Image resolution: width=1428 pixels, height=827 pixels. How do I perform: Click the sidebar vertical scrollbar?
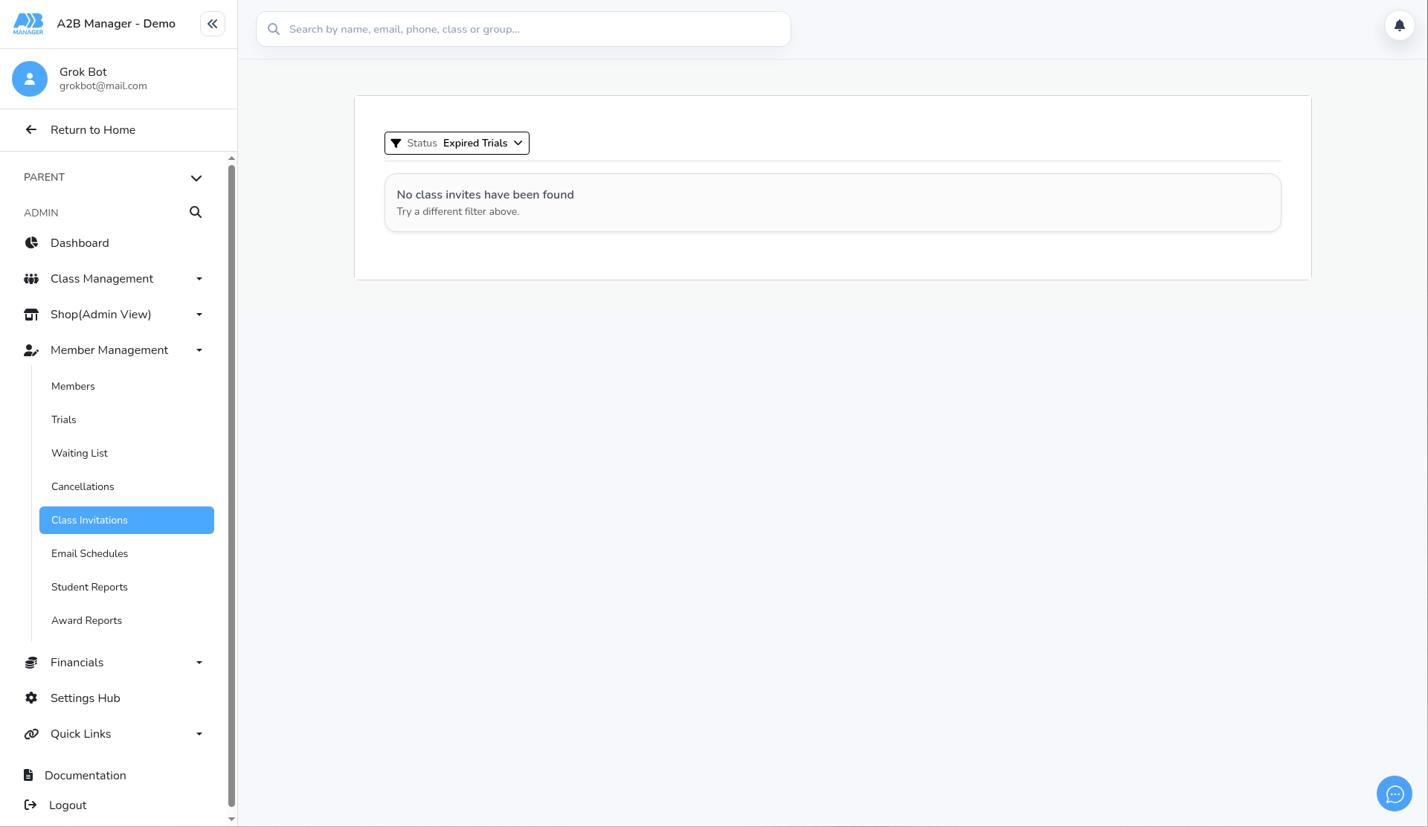click(x=231, y=485)
